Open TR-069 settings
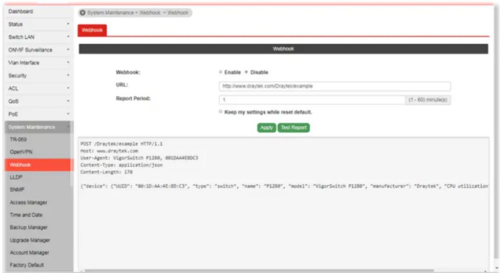 (18, 140)
